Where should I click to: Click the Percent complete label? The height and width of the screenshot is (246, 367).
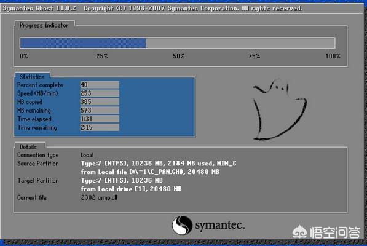click(x=40, y=85)
